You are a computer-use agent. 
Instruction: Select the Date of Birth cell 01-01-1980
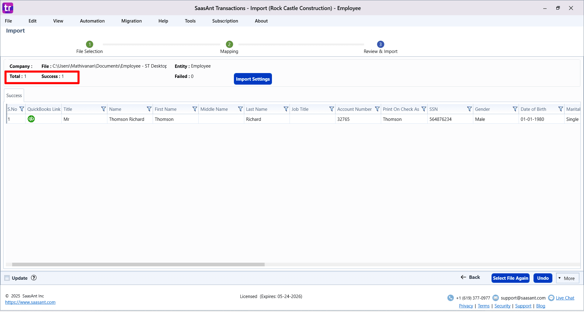click(541, 119)
